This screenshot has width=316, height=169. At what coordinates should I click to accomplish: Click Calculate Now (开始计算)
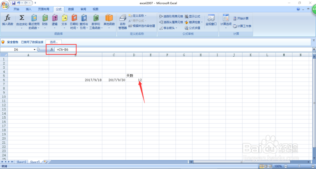pos(241,18)
